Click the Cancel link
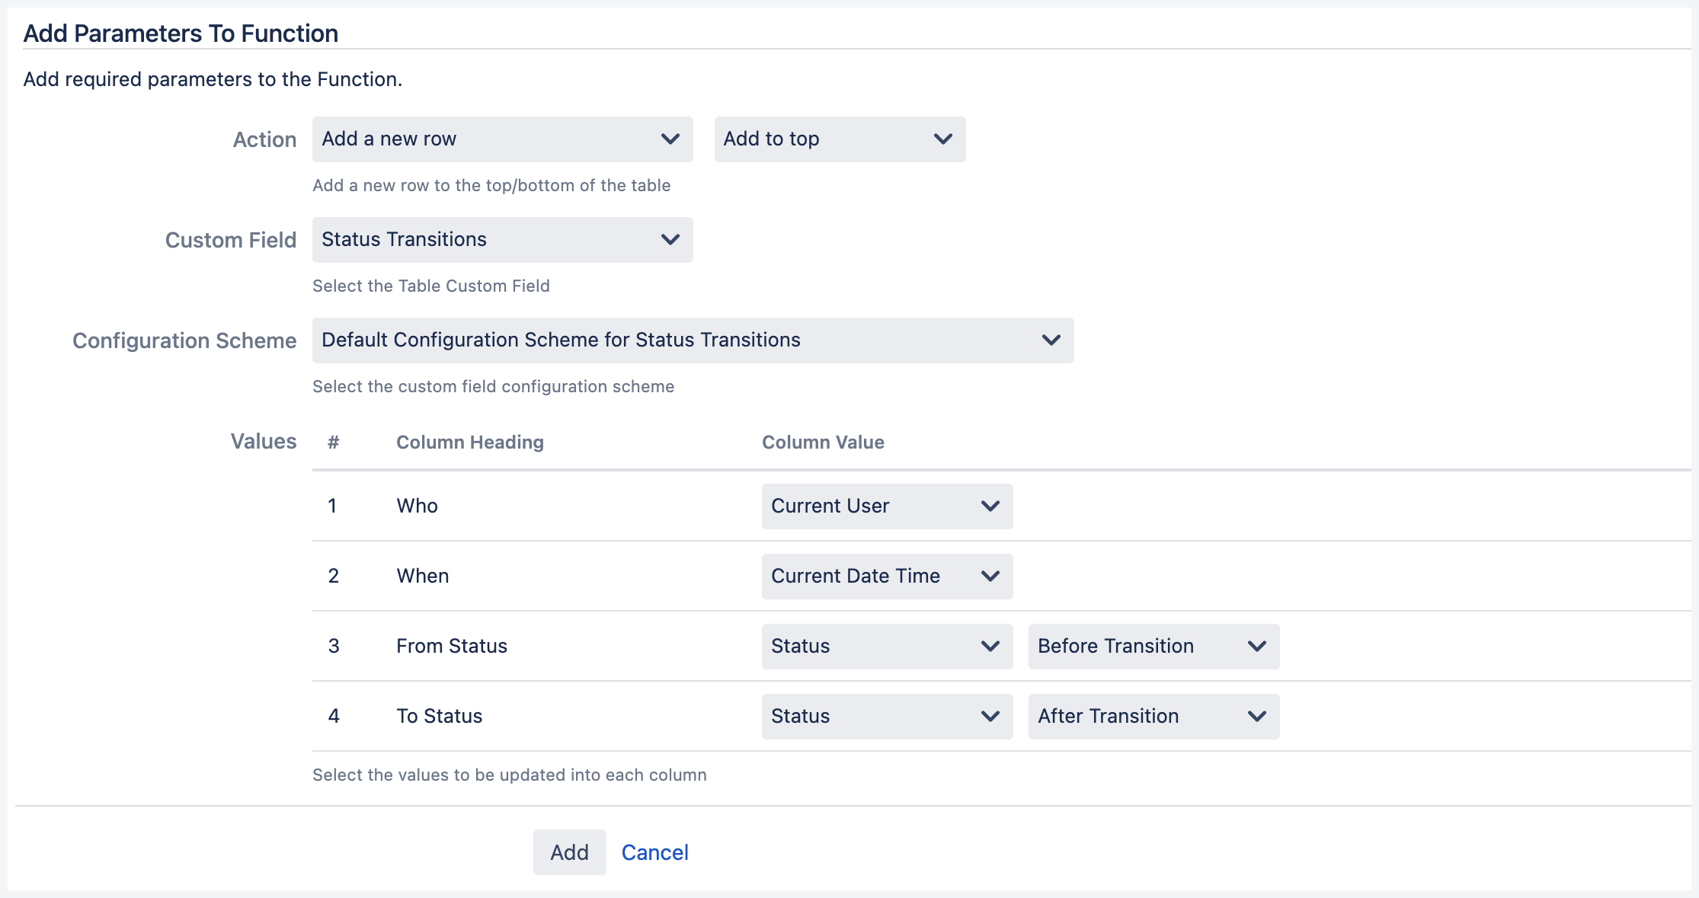The width and height of the screenshot is (1699, 898). click(x=654, y=852)
